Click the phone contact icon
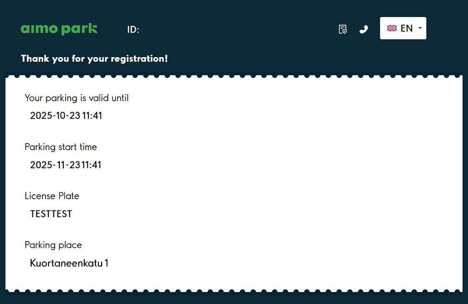468x304 pixels. (364, 29)
